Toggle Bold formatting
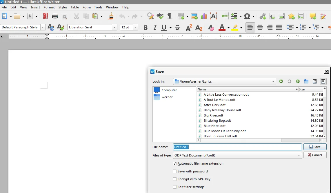Screen dimensions: 331x193 (x=146, y=27)
